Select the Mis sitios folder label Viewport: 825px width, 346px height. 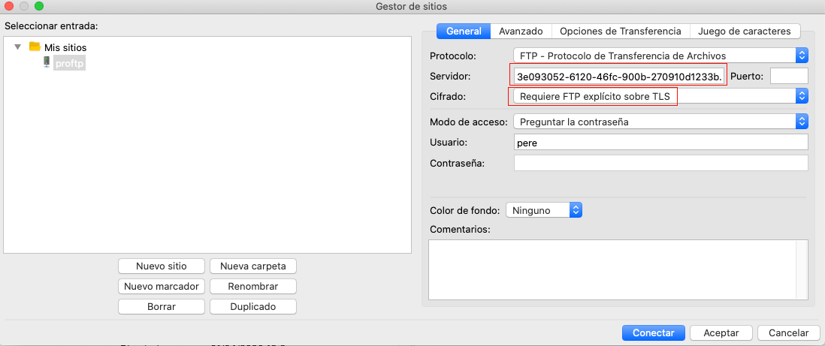pos(65,47)
